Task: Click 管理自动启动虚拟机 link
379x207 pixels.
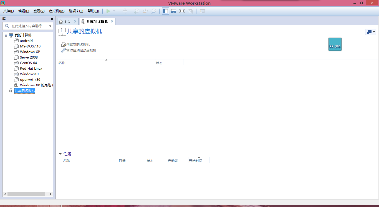Action: click(x=81, y=51)
